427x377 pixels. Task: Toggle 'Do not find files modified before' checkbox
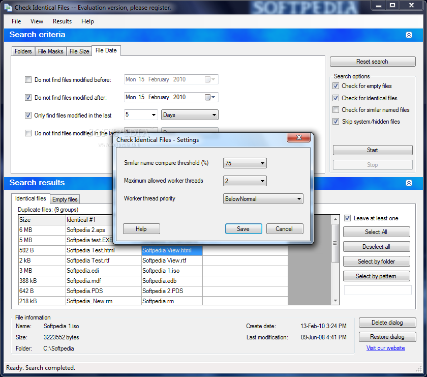tap(28, 79)
